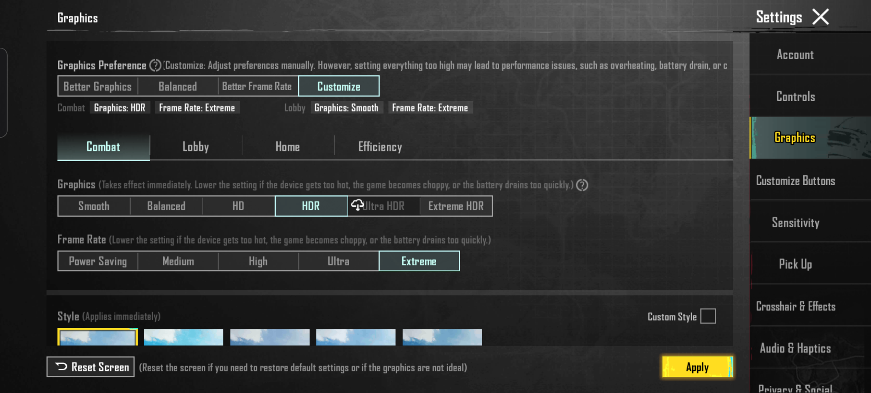Choose the Better Frame Rate preference
The image size is (871, 393).
(x=257, y=86)
